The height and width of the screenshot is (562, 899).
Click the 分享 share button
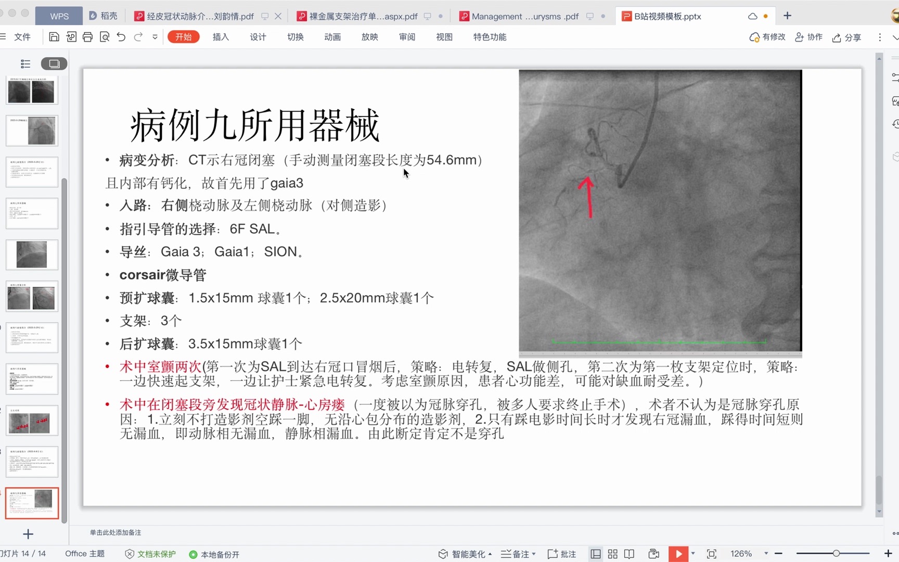pyautogui.click(x=847, y=37)
